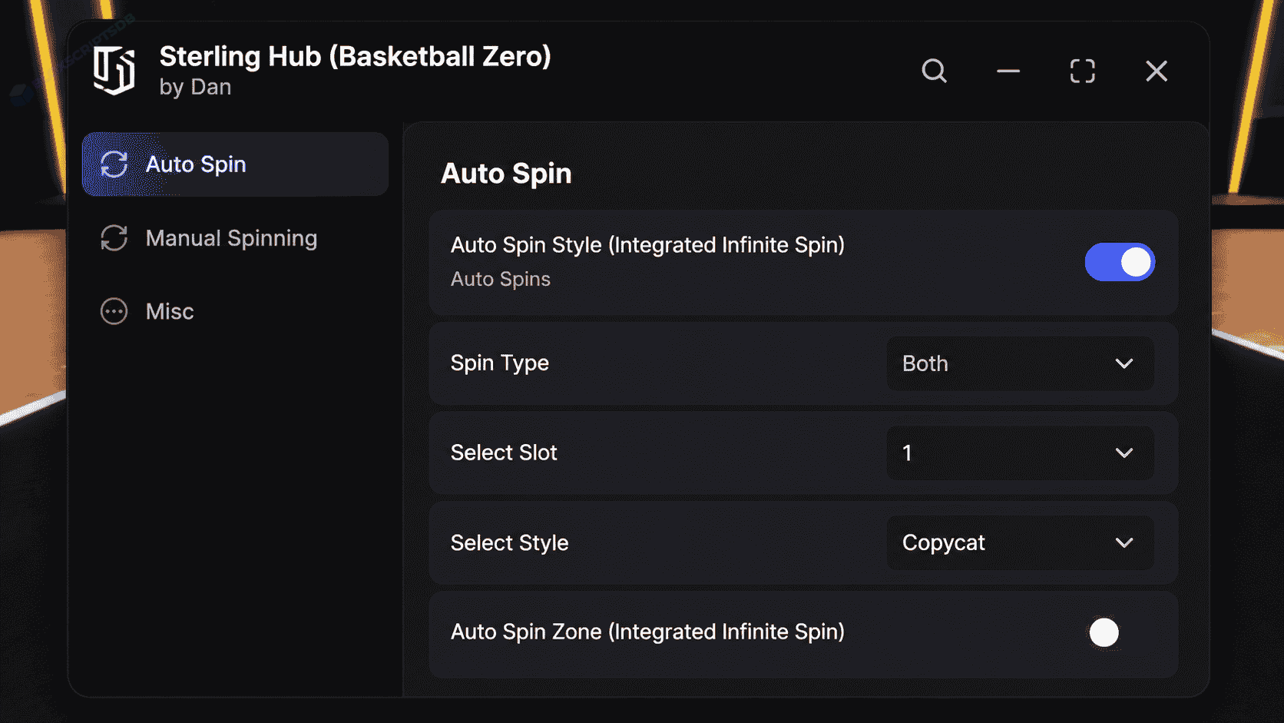The image size is (1284, 723).
Task: Expand the chevron in the Select Slot row
Action: pos(1123,453)
